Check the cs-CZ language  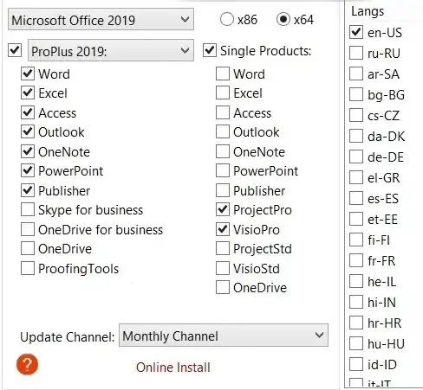(x=356, y=115)
